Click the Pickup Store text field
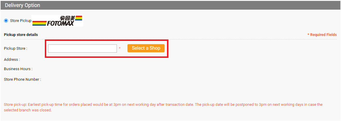Viewport: 341px width, 121px height. 82,48
